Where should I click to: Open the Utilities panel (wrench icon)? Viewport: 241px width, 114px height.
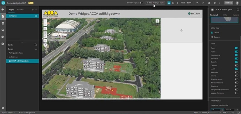[3, 30]
